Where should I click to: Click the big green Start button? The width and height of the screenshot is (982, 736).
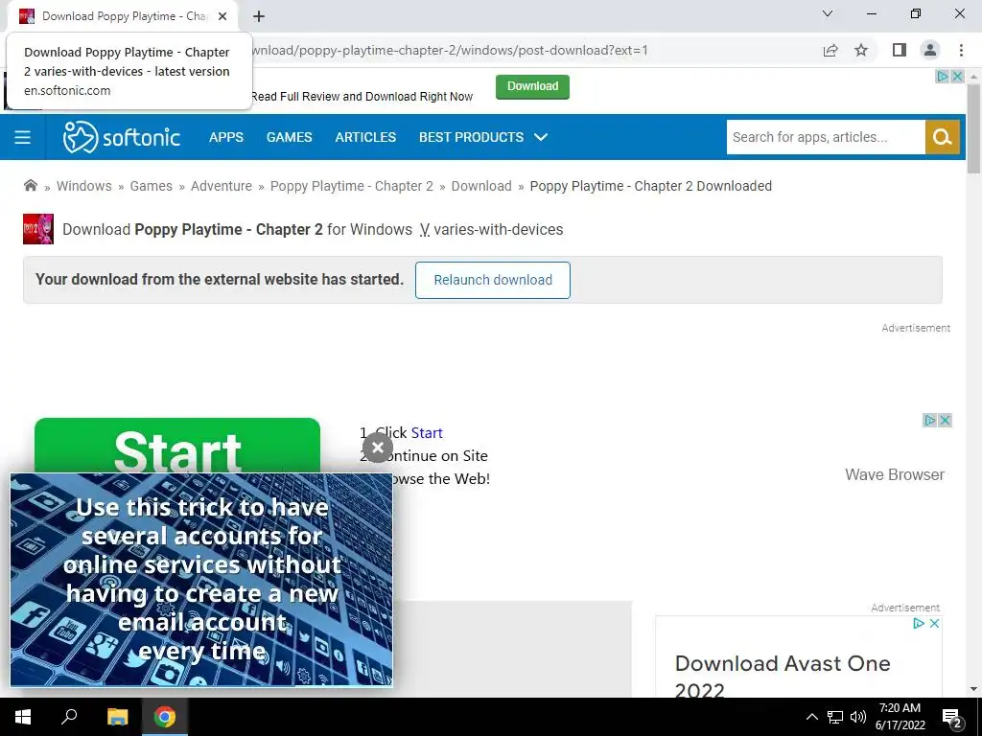click(177, 446)
